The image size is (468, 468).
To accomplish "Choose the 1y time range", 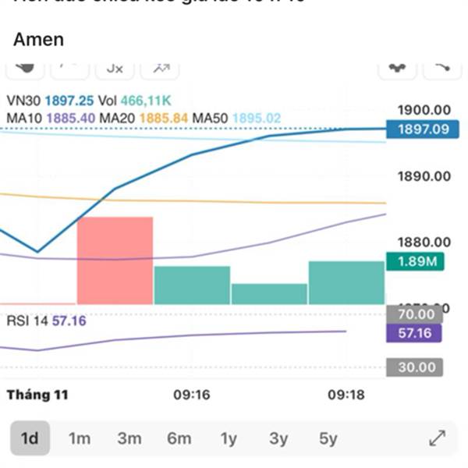I will [229, 438].
